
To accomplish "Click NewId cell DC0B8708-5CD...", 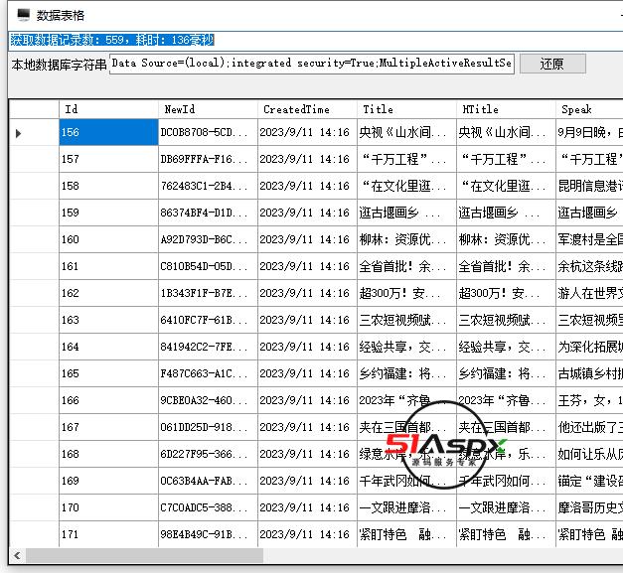I will [x=208, y=132].
